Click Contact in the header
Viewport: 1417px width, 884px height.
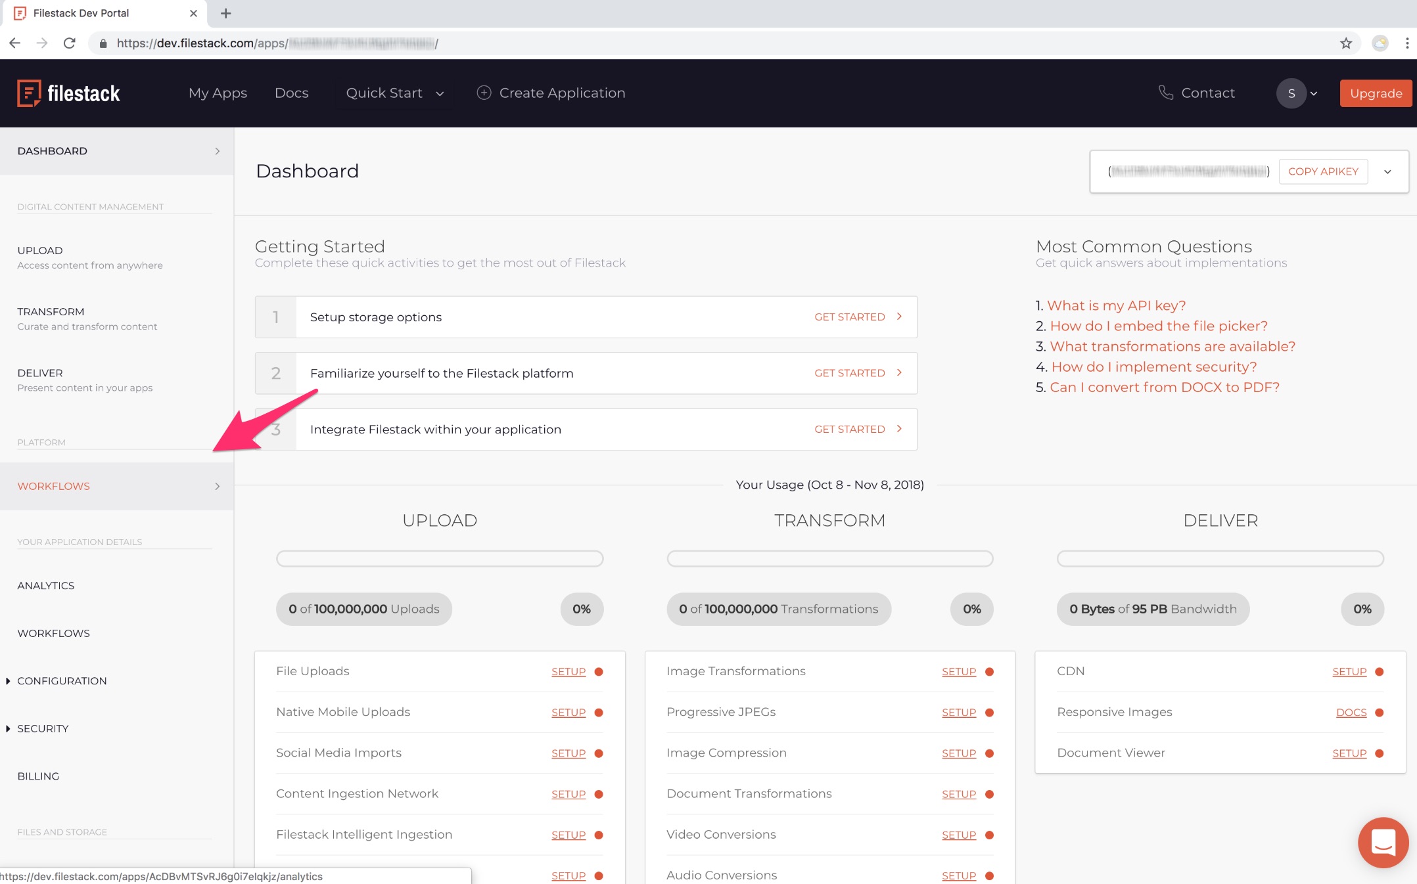tap(1208, 93)
